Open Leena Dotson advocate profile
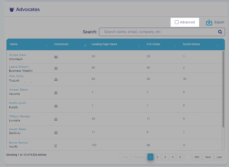 coord(19,67)
